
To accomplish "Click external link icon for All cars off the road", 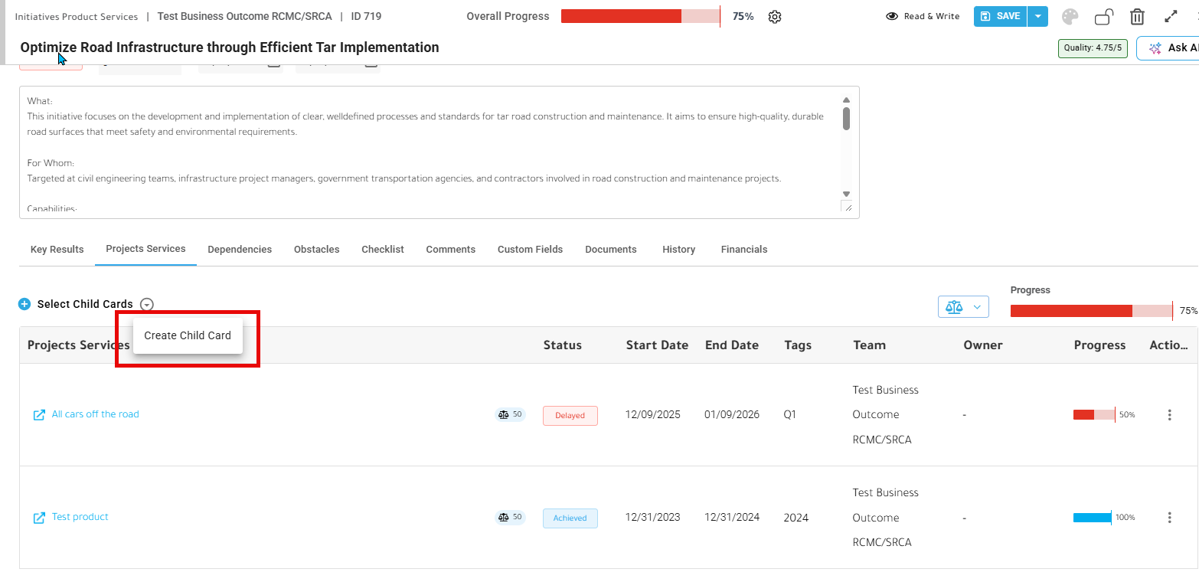I will pos(39,415).
